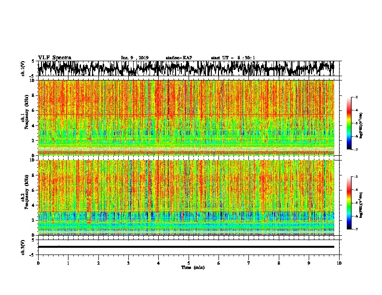Click time axis tick label "1"

68,263
